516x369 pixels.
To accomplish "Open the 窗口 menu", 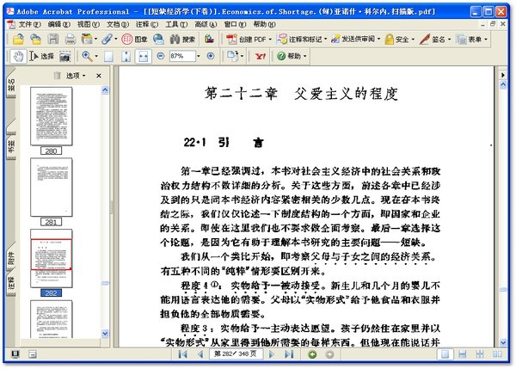I will pyautogui.click(x=235, y=24).
